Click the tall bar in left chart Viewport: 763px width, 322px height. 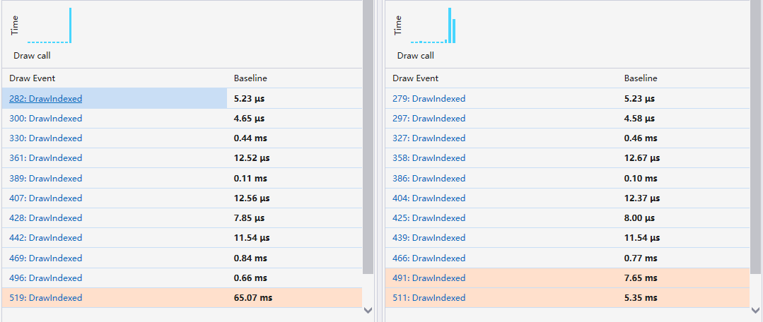(71, 25)
